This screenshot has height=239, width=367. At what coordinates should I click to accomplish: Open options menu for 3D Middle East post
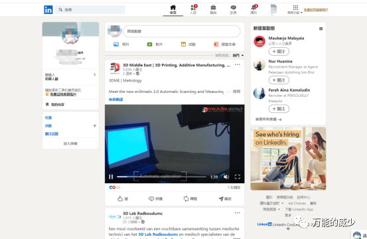pos(238,64)
